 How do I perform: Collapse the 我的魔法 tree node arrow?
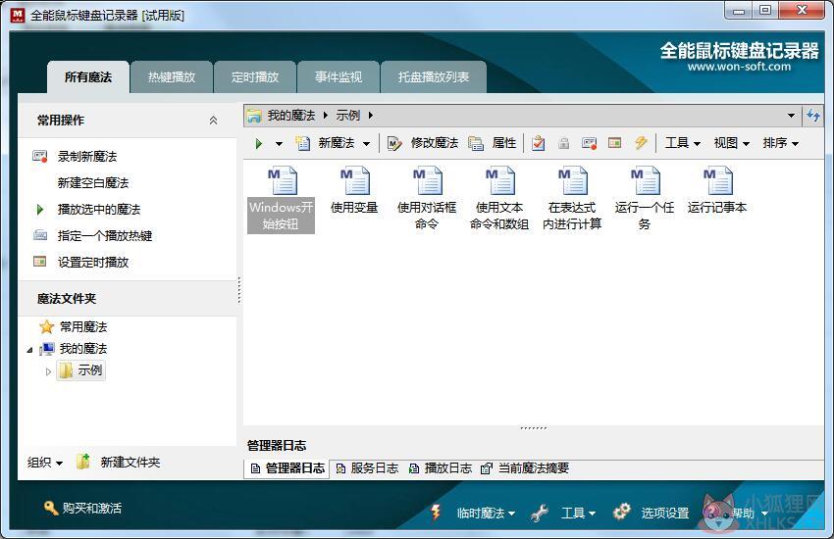tap(29, 350)
